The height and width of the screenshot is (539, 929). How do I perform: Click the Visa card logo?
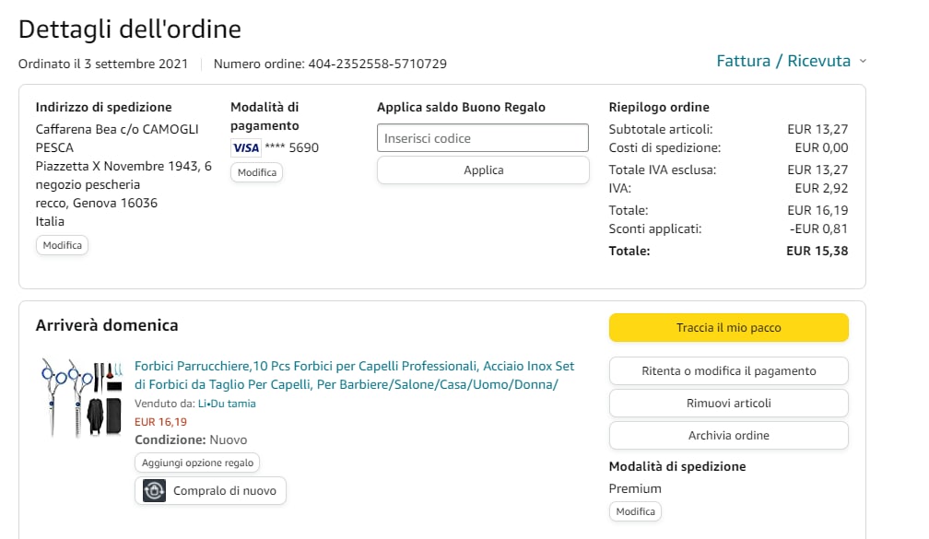click(246, 147)
